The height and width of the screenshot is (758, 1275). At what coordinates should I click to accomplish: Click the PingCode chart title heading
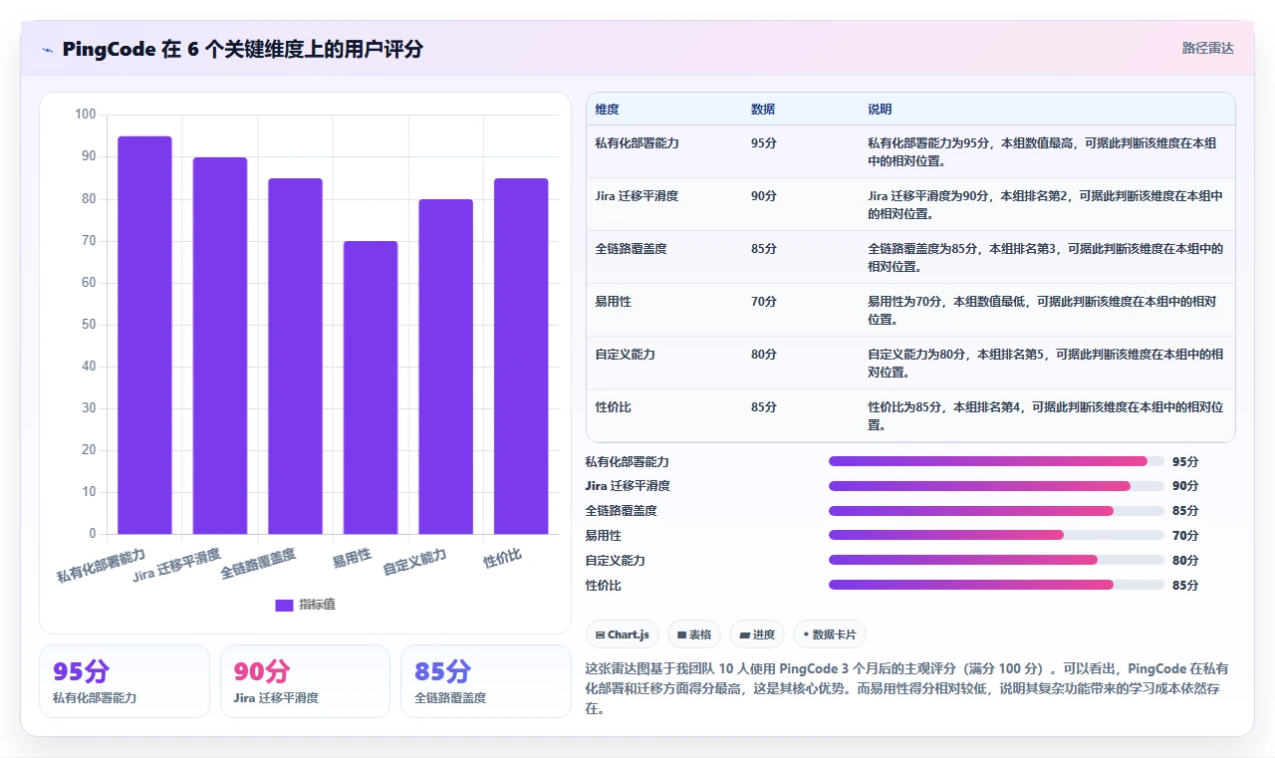point(242,49)
